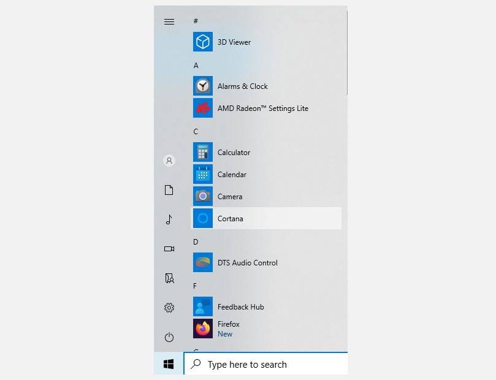The image size is (496, 380).
Task: Expand the Start menu with the hamburger icon
Action: coord(169,21)
